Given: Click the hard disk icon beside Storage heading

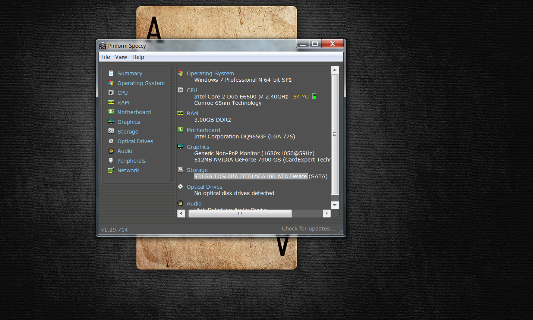Looking at the screenshot, I should click(x=180, y=170).
